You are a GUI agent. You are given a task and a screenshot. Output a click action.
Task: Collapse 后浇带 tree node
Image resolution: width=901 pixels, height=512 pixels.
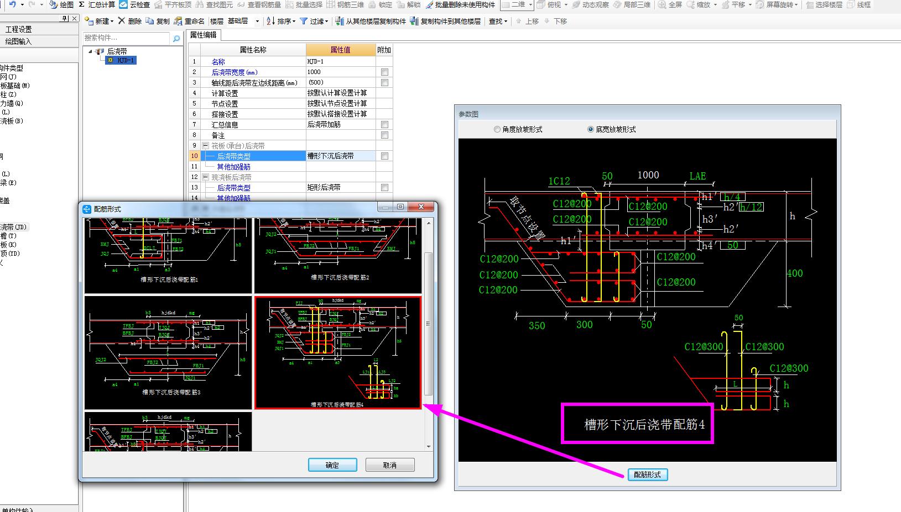pyautogui.click(x=91, y=51)
